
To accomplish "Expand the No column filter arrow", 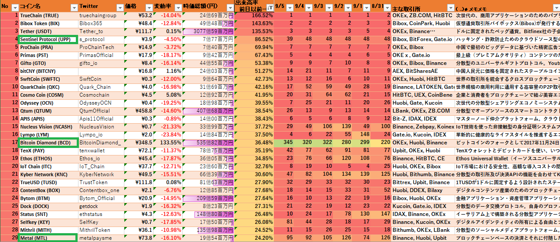I will pos(15,8).
